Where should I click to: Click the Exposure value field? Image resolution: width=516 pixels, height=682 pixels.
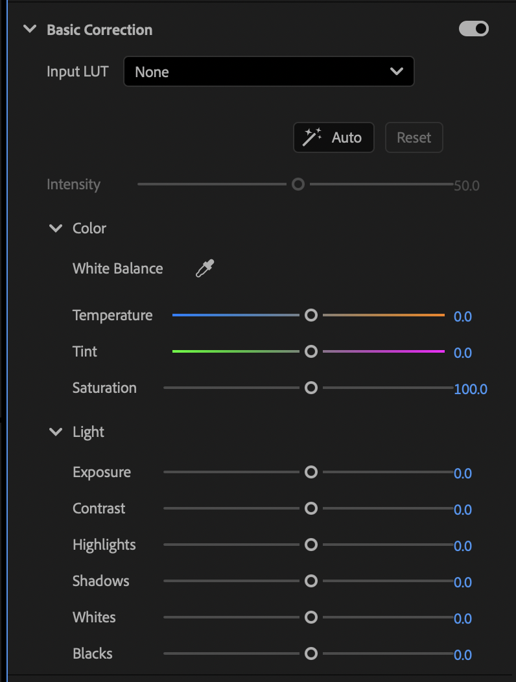point(462,473)
